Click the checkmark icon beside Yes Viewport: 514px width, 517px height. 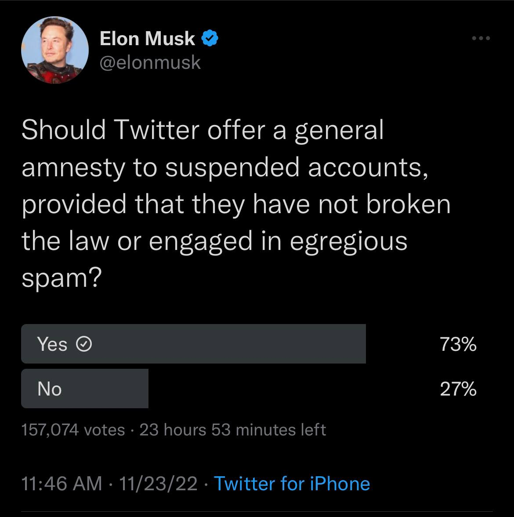tap(84, 345)
